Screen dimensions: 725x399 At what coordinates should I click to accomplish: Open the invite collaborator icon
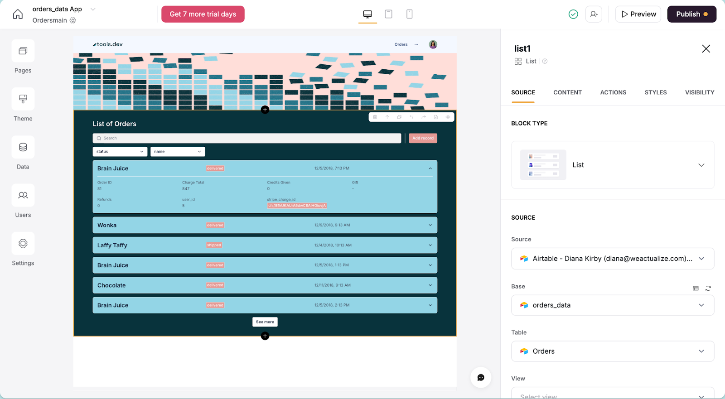(x=594, y=14)
